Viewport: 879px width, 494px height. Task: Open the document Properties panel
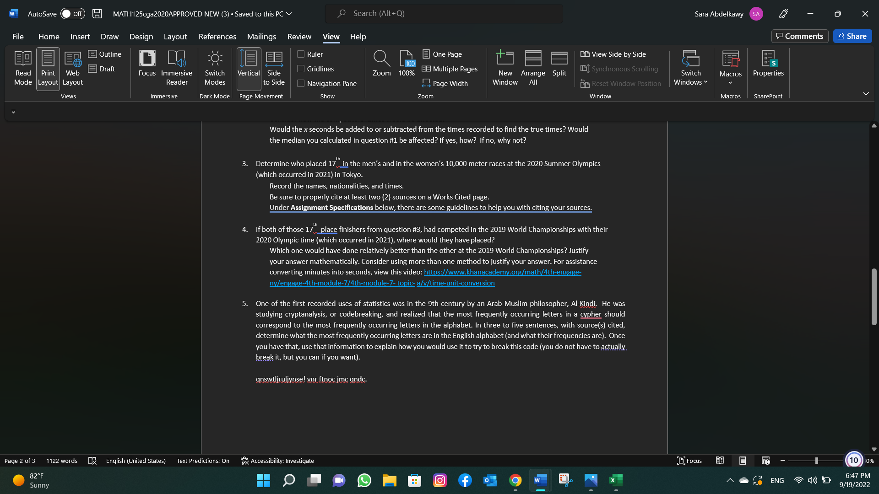768,65
